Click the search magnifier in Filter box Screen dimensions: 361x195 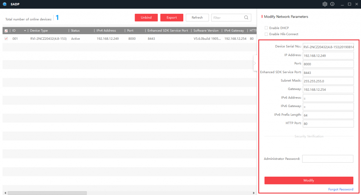click(246, 18)
